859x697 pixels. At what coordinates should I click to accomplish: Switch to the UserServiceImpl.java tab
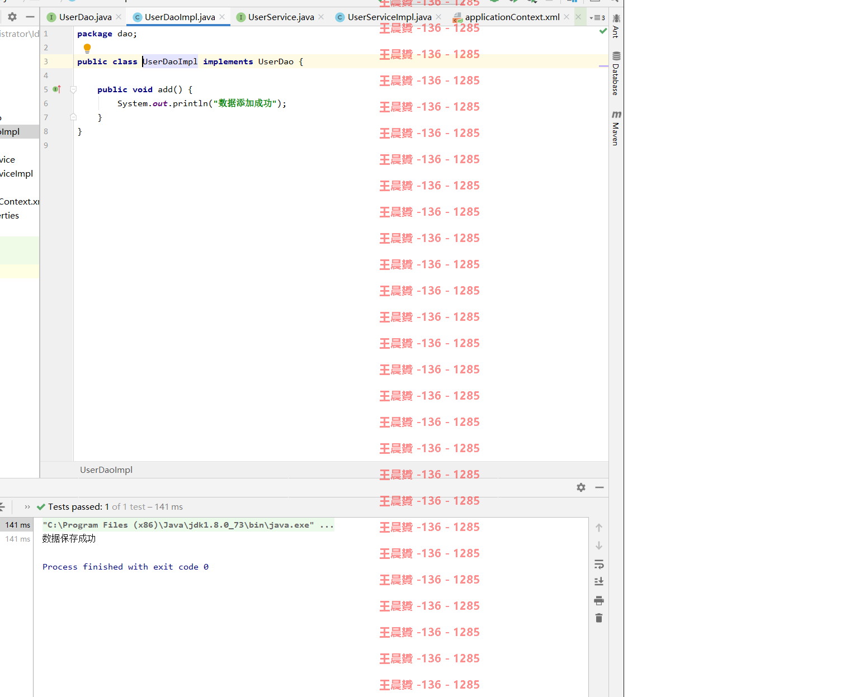coord(389,17)
